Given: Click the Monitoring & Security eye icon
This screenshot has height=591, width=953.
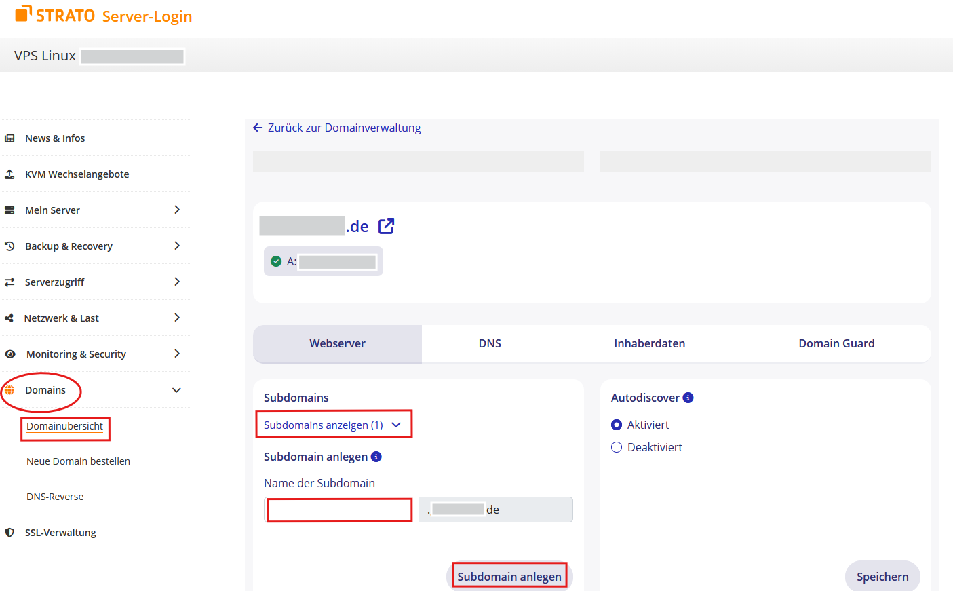Looking at the screenshot, I should [x=10, y=354].
